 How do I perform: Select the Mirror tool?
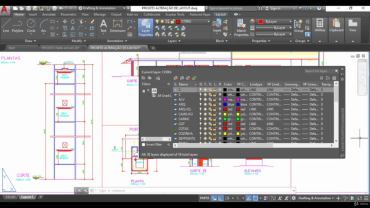click(x=73, y=28)
